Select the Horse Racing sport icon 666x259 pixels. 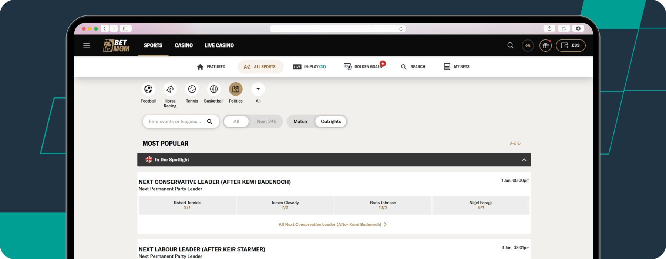click(x=170, y=89)
